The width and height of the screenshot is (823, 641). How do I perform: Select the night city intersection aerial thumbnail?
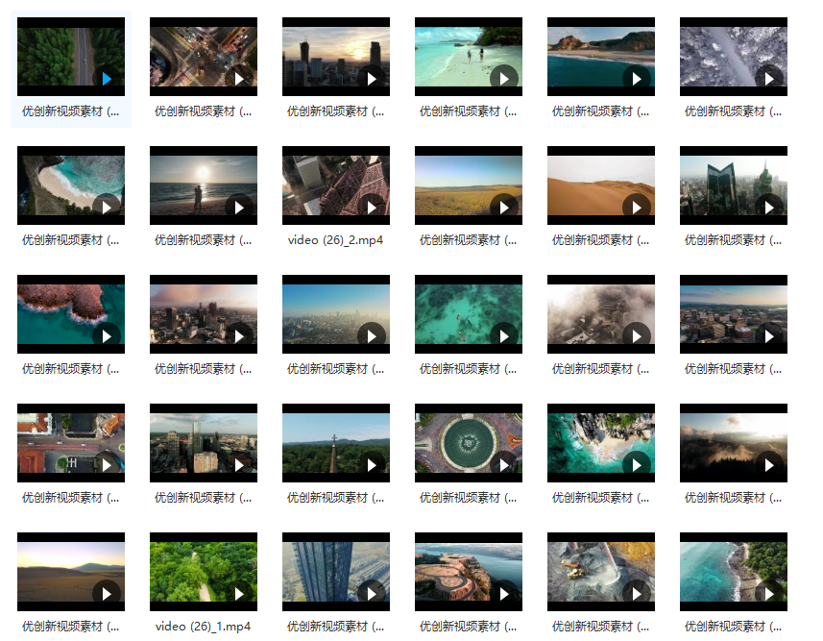[204, 57]
